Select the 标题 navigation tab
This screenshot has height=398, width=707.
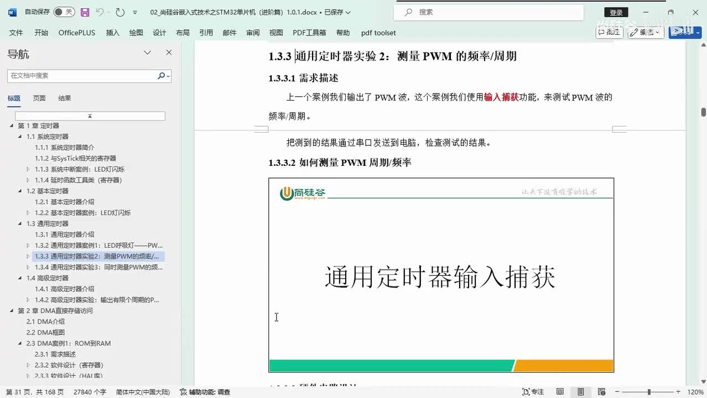(x=14, y=98)
